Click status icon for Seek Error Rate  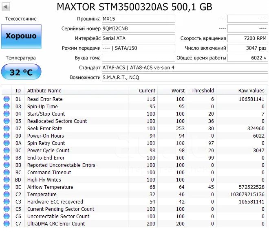point(7,128)
